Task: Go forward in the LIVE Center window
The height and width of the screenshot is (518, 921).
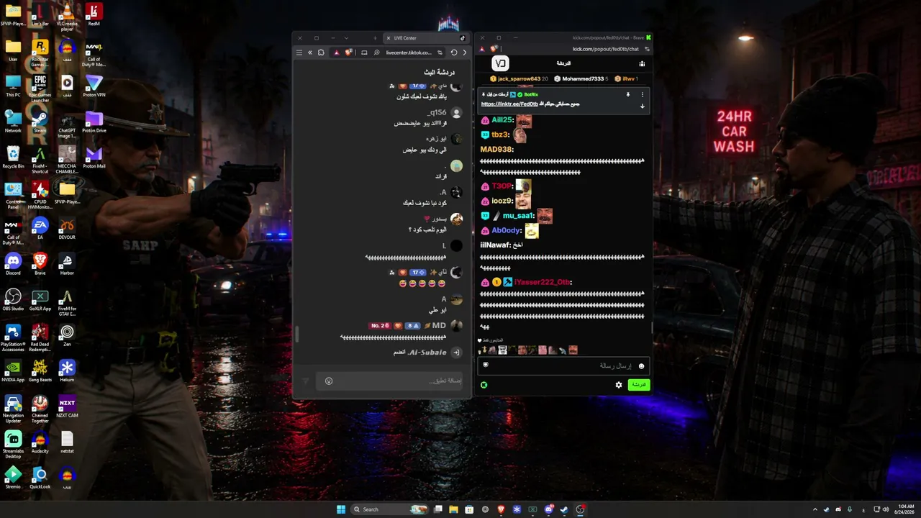Action: [x=465, y=53]
